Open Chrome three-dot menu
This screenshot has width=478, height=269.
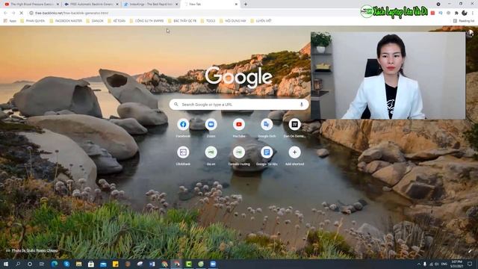[x=473, y=13]
